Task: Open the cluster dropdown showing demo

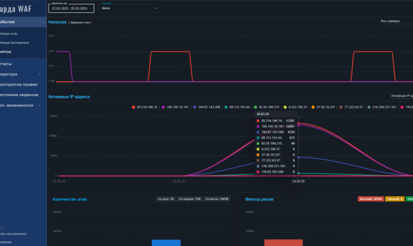Action: 129,9
